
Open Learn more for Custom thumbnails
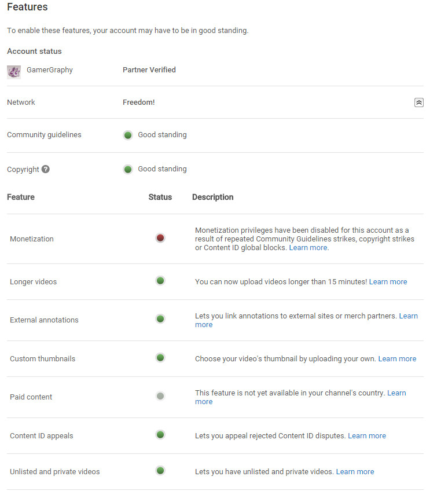click(x=397, y=359)
